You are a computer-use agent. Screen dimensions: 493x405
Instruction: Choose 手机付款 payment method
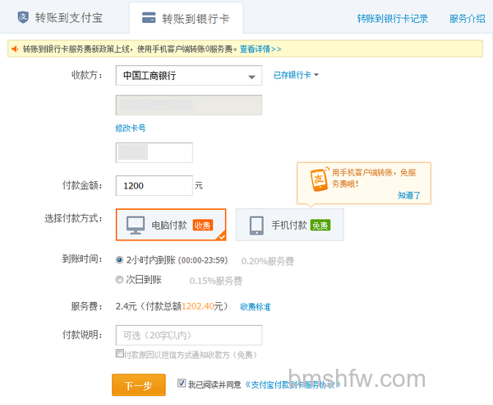pyautogui.click(x=289, y=225)
